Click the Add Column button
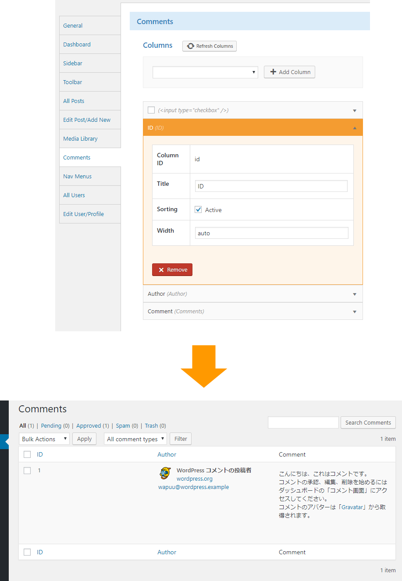The height and width of the screenshot is (581, 402). pos(289,72)
